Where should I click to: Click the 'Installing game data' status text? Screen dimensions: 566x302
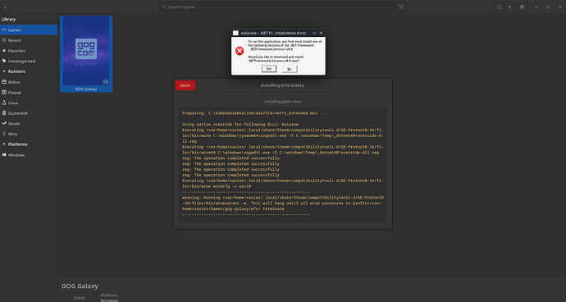click(x=282, y=102)
